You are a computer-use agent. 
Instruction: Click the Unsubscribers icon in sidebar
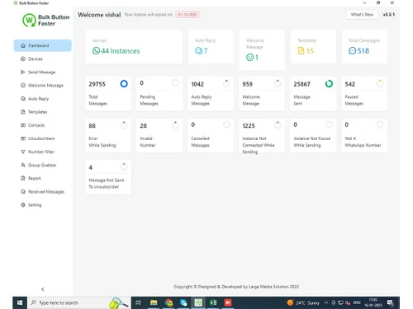coord(23,138)
